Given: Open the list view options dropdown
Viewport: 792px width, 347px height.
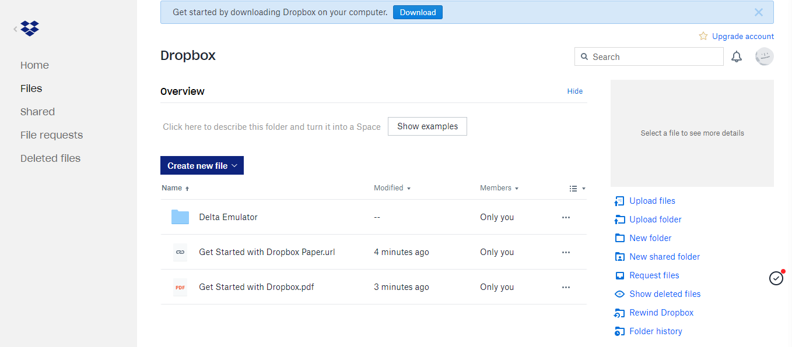Looking at the screenshot, I should click(577, 189).
